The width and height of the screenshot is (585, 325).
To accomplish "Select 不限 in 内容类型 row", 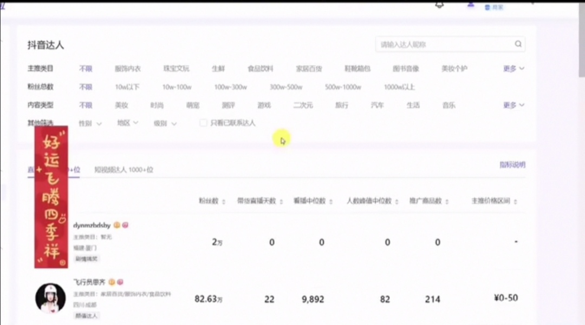I will click(86, 105).
